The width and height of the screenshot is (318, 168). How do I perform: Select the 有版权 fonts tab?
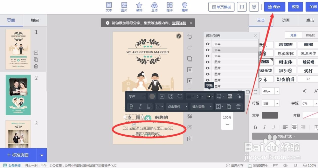click(x=310, y=35)
